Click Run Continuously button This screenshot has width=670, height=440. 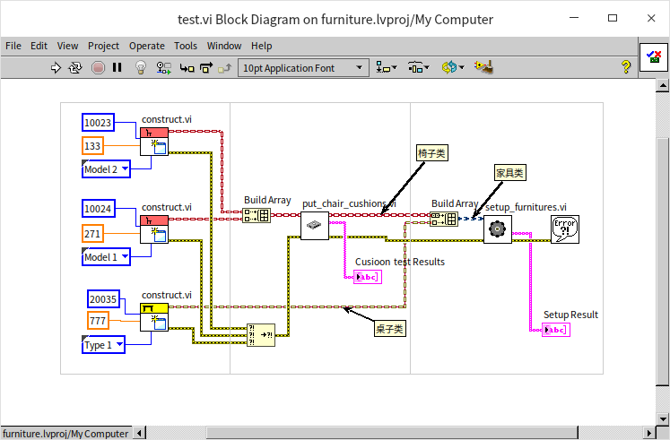pos(75,68)
